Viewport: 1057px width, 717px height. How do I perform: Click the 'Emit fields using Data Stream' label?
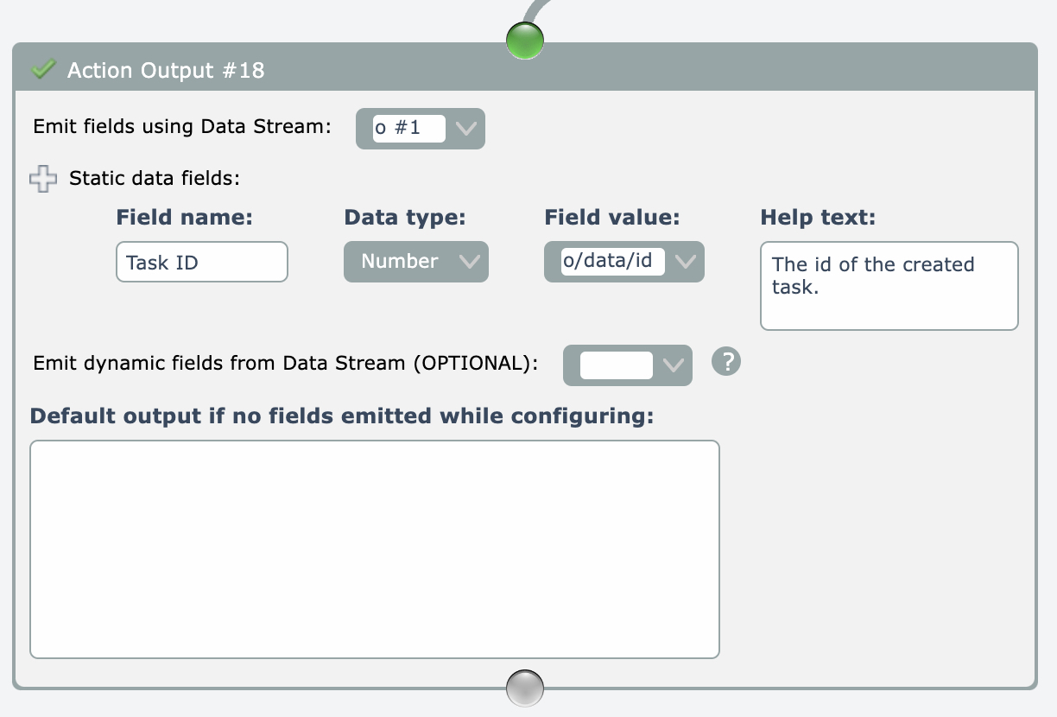click(182, 126)
